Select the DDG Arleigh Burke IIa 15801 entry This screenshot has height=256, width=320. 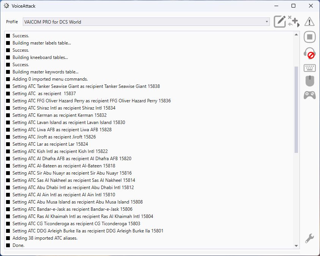(88, 231)
